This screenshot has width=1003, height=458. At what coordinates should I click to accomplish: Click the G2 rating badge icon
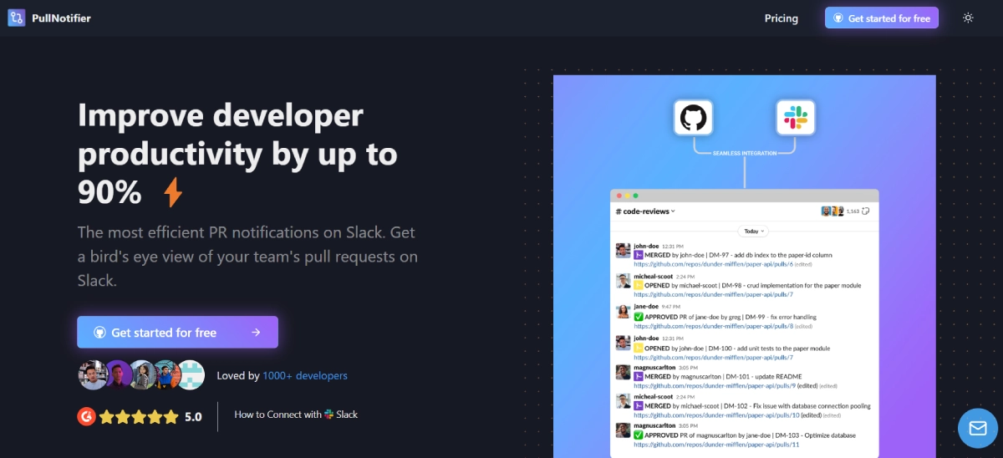coord(86,415)
